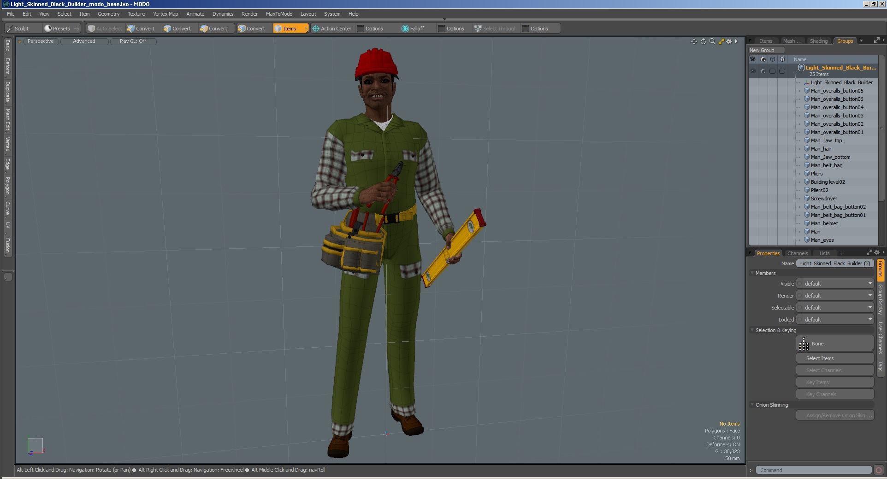Click the viewport pan/move icon

[694, 41]
